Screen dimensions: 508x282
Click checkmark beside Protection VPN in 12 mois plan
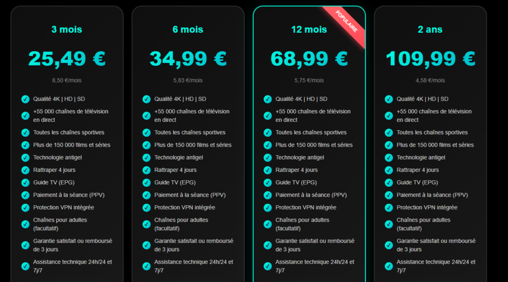pos(267,208)
